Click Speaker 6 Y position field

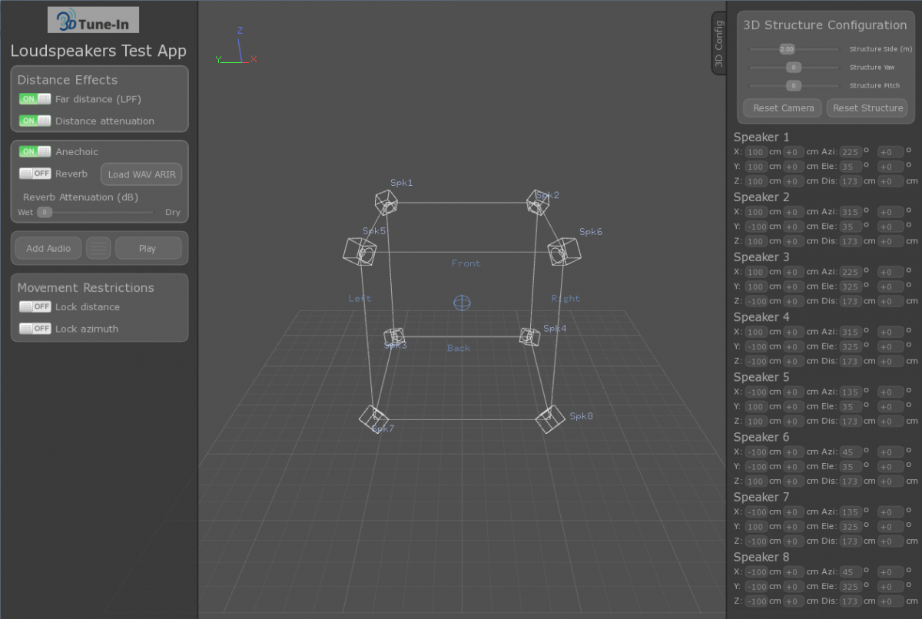[756, 466]
